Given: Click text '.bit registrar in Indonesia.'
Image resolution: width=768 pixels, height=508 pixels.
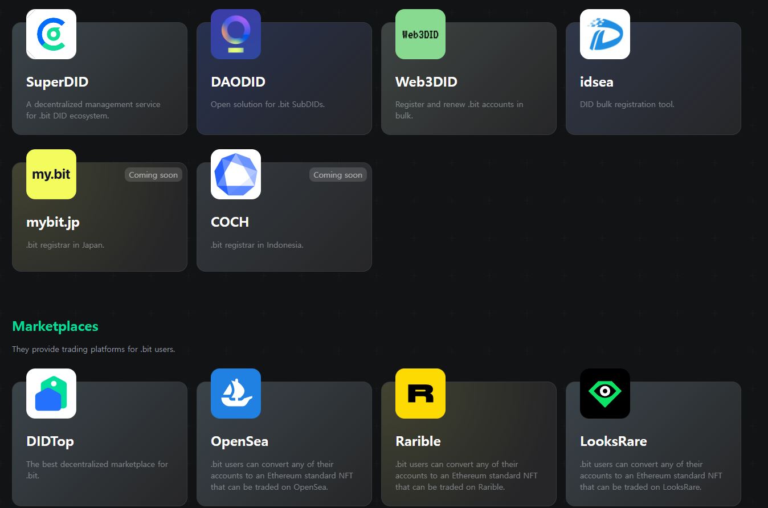Looking at the screenshot, I should pos(257,245).
